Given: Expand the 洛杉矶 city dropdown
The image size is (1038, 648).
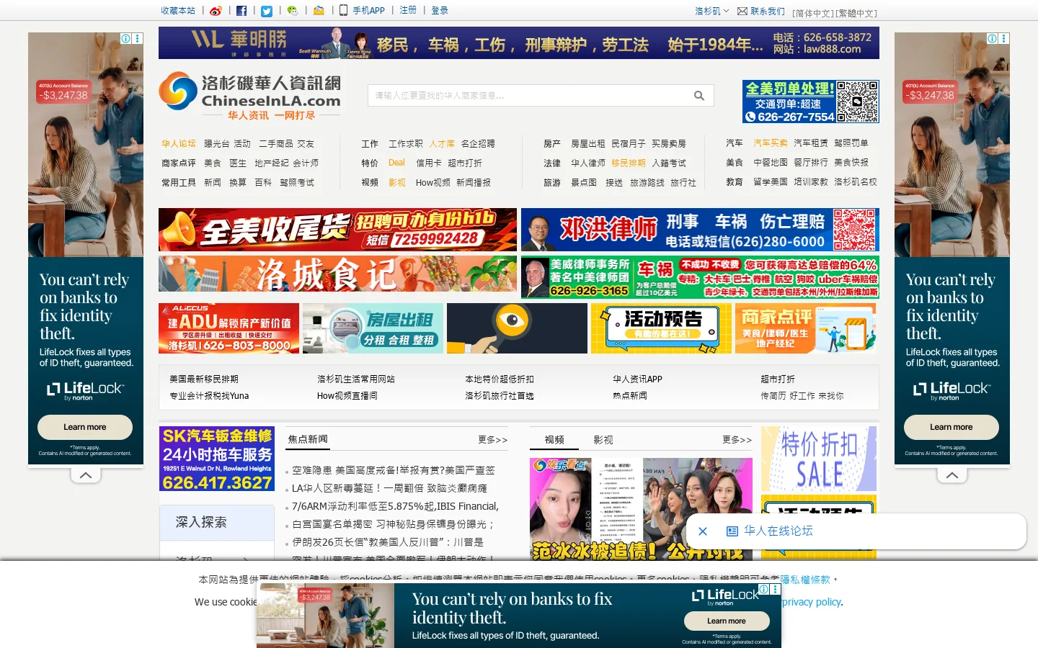Looking at the screenshot, I should point(711,12).
